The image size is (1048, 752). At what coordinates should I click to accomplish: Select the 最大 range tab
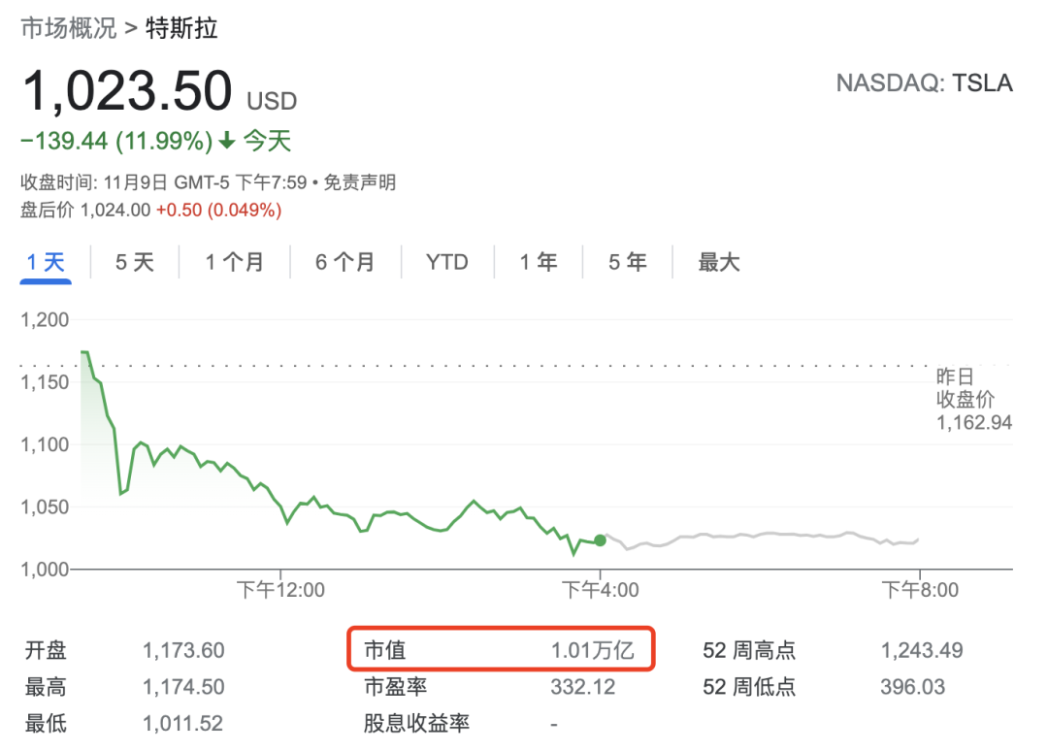click(x=719, y=262)
